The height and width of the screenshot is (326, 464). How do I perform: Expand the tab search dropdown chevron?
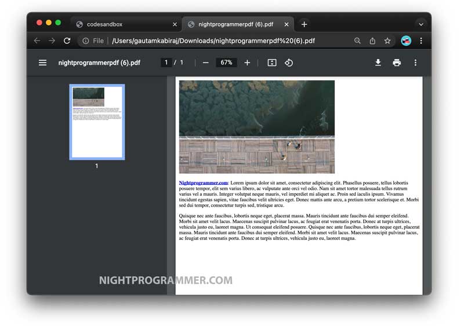coord(421,24)
